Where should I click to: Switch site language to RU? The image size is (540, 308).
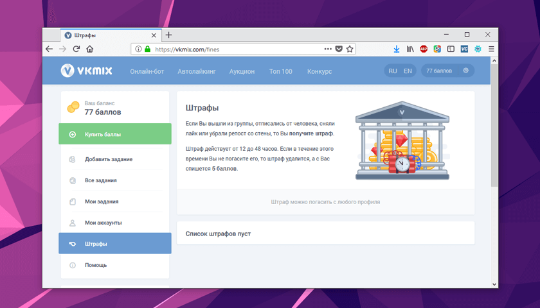pyautogui.click(x=393, y=71)
